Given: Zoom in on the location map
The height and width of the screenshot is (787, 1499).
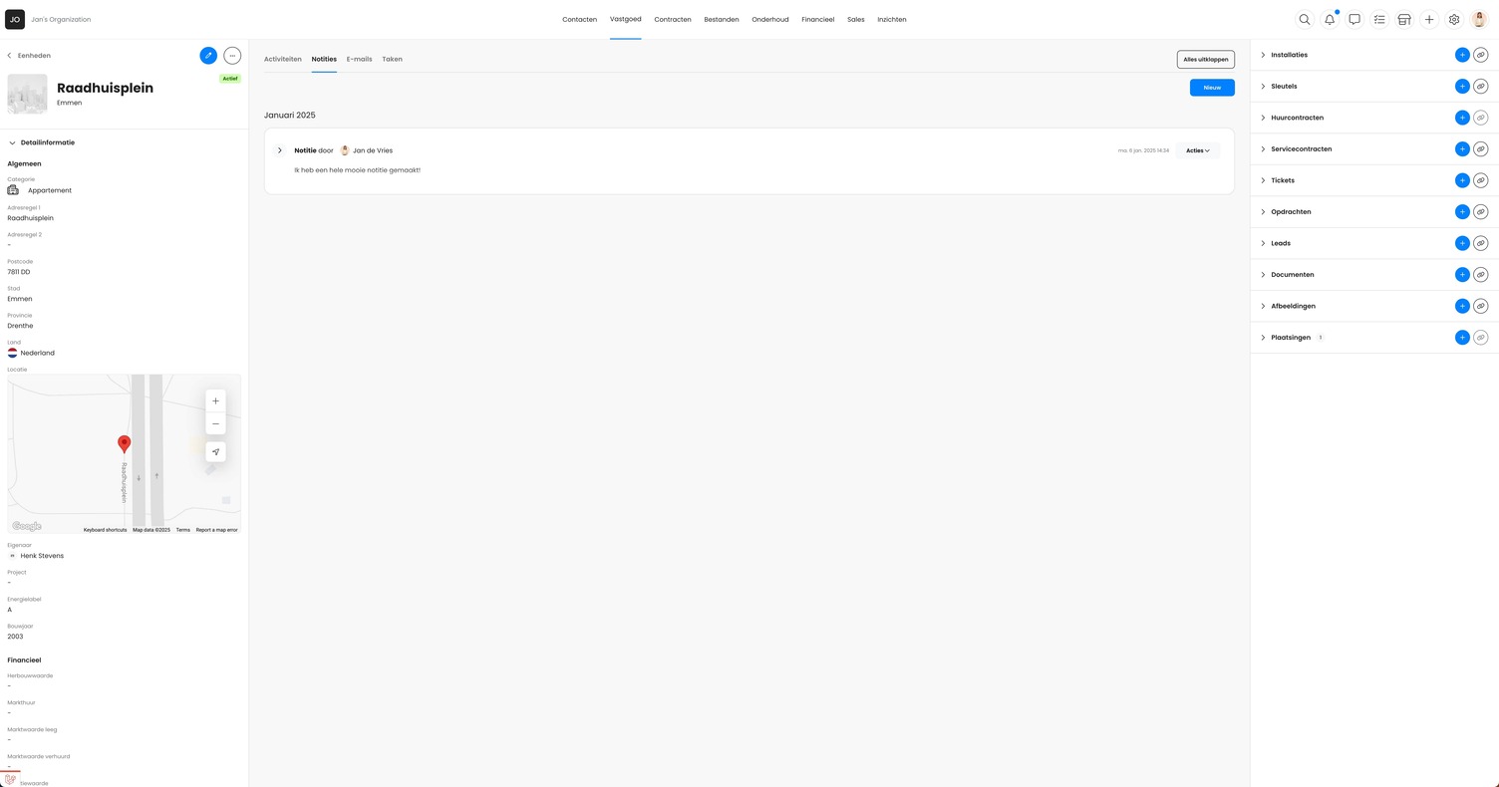Looking at the screenshot, I should tap(215, 400).
